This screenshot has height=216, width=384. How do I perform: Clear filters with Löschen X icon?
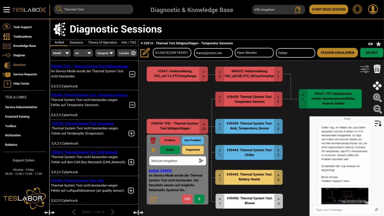click(x=133, y=53)
